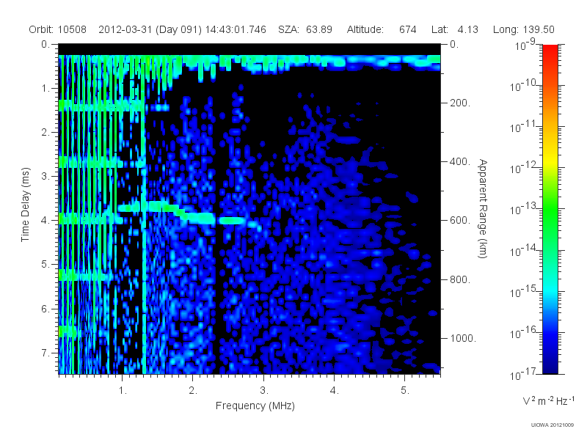
Task: Click the 1000. label on apparent range axis
Action: pos(463,338)
